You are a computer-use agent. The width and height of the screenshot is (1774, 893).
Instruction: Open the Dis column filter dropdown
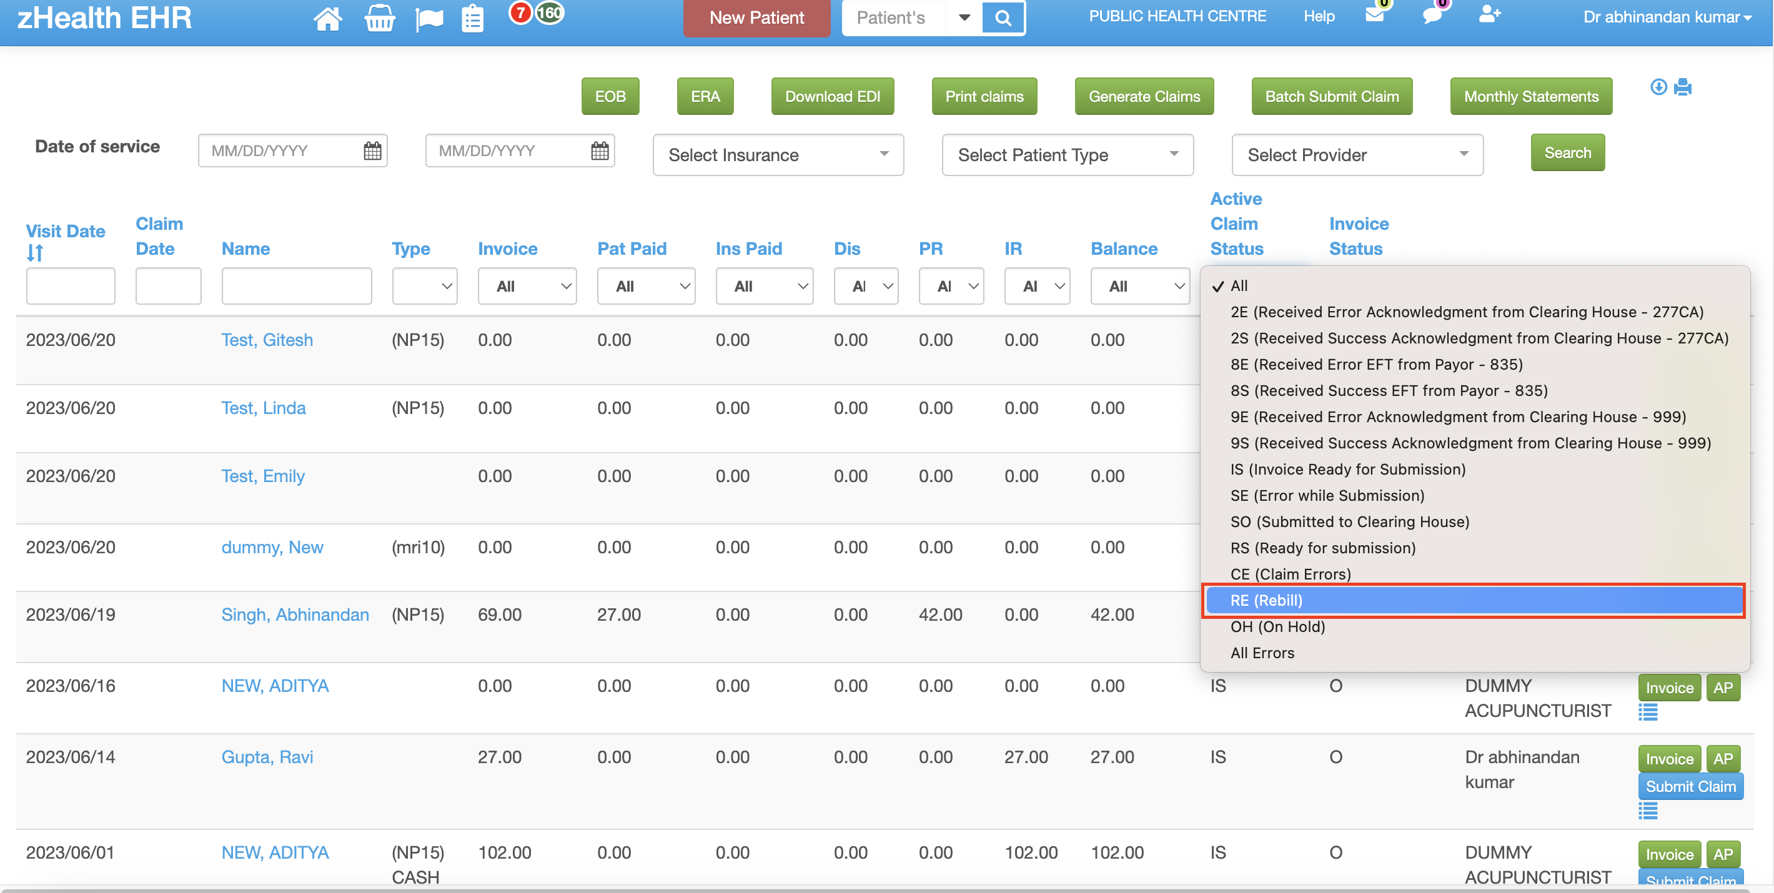coord(866,286)
